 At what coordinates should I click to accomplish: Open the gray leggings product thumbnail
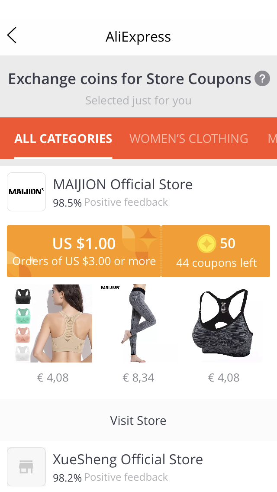(x=138, y=324)
